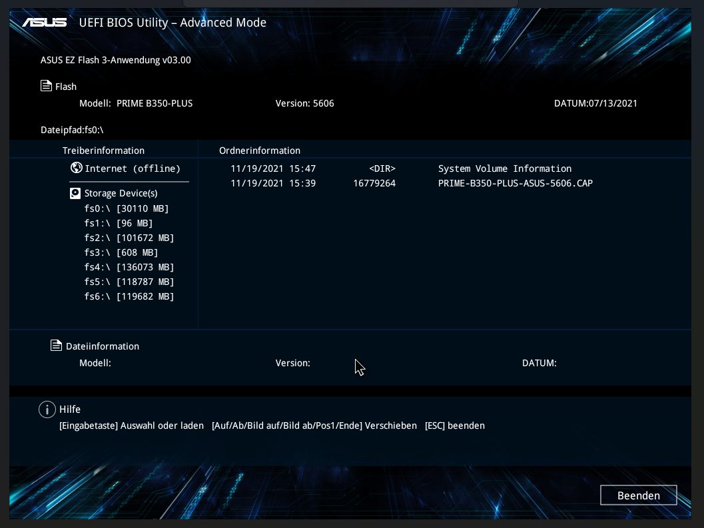Click timestamp 11/19/2021 15:39

coord(273,183)
